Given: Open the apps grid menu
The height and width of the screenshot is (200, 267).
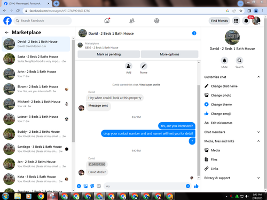Looking at the screenshot, I should pos(236,21).
